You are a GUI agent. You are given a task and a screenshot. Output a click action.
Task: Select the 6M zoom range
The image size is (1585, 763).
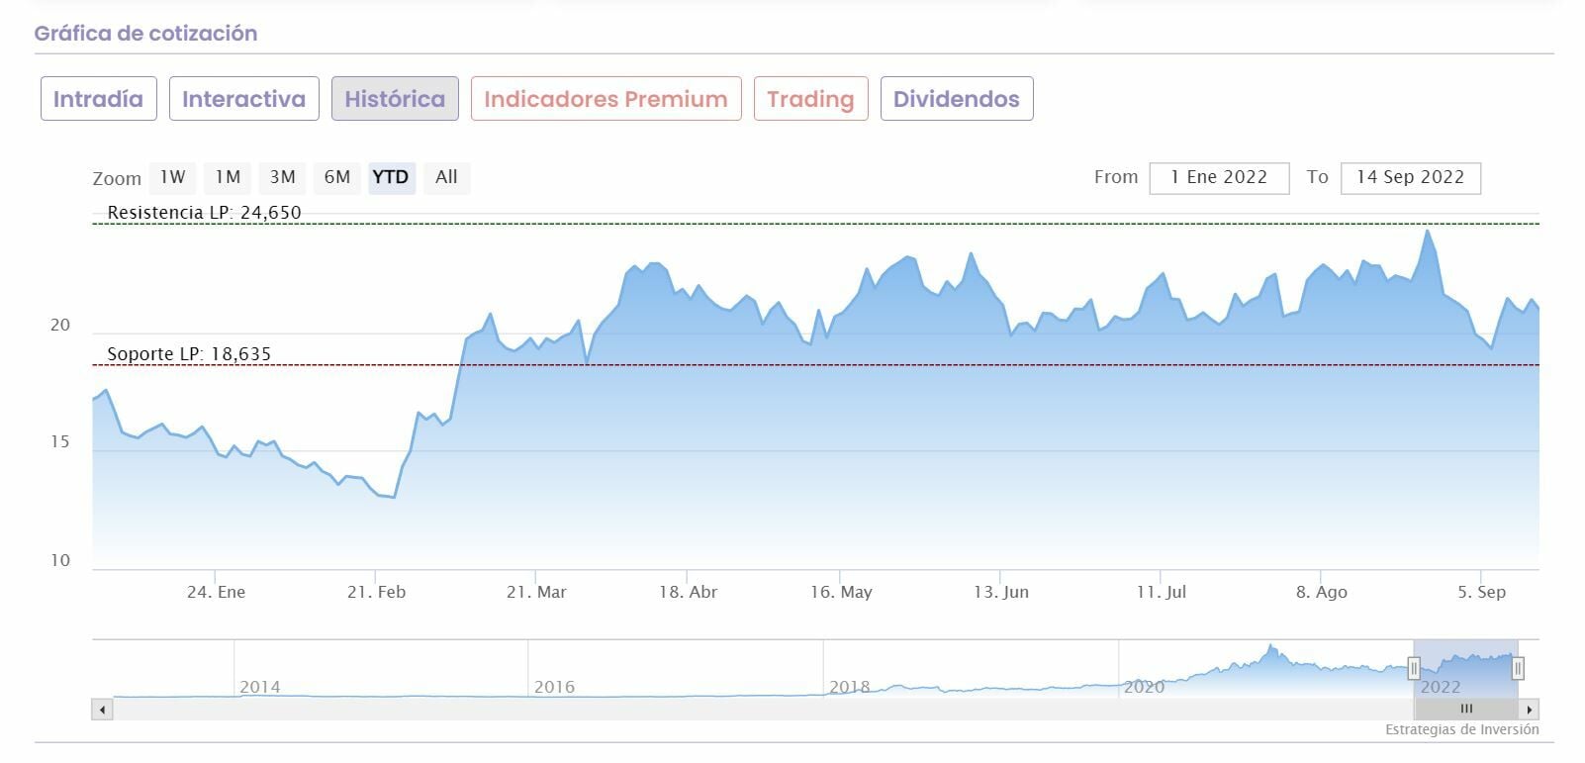click(x=337, y=177)
